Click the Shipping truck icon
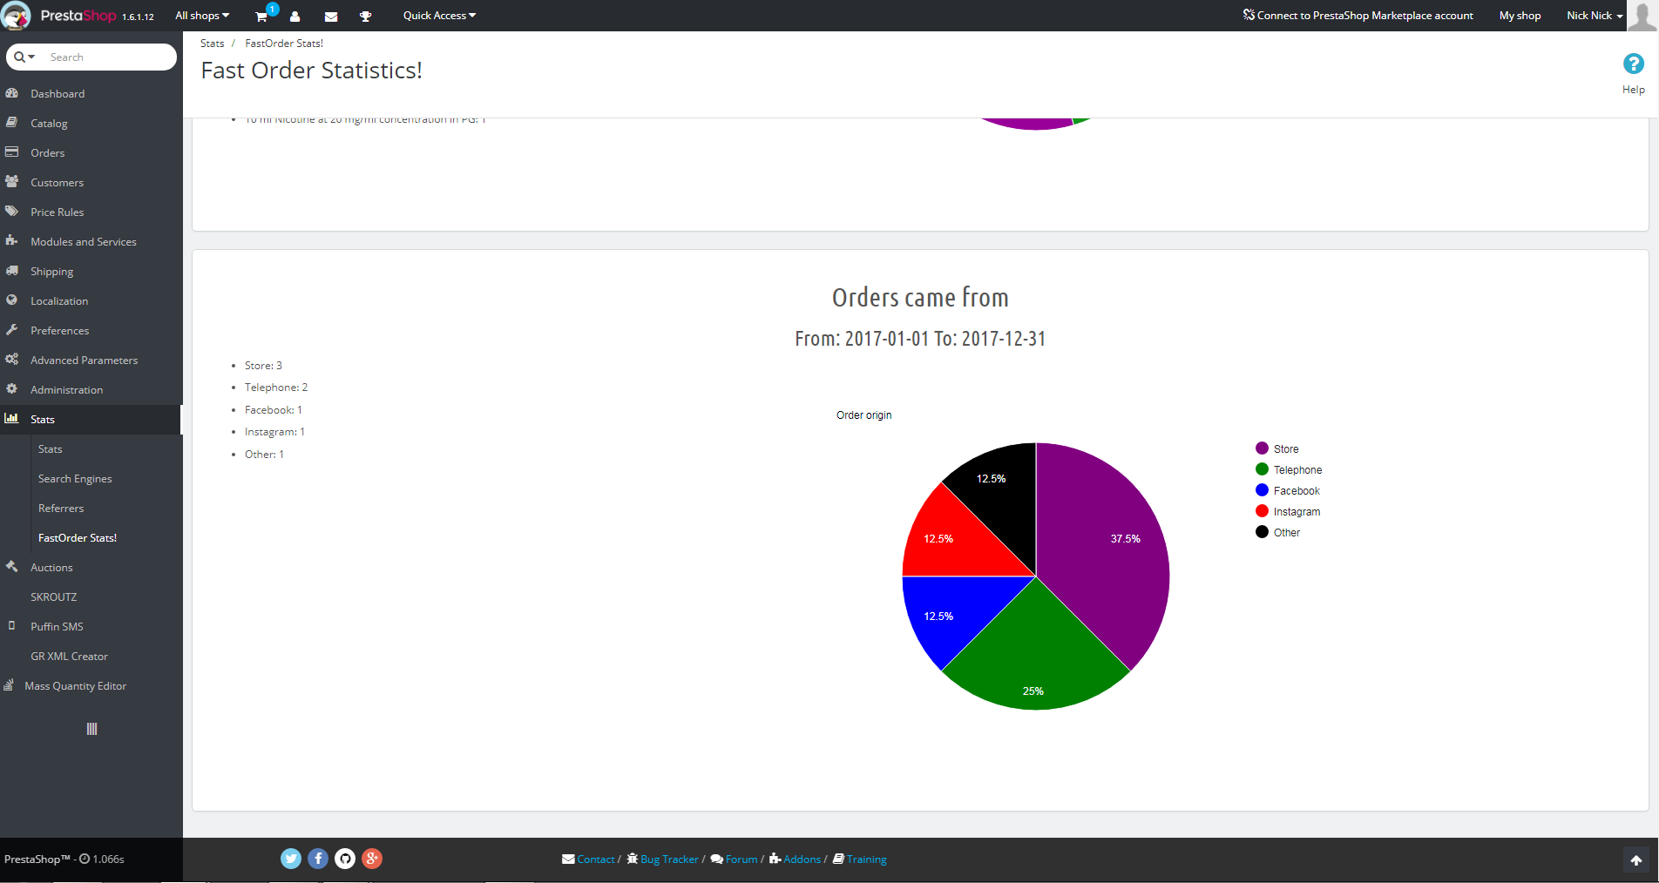The height and width of the screenshot is (883, 1659). (x=12, y=271)
